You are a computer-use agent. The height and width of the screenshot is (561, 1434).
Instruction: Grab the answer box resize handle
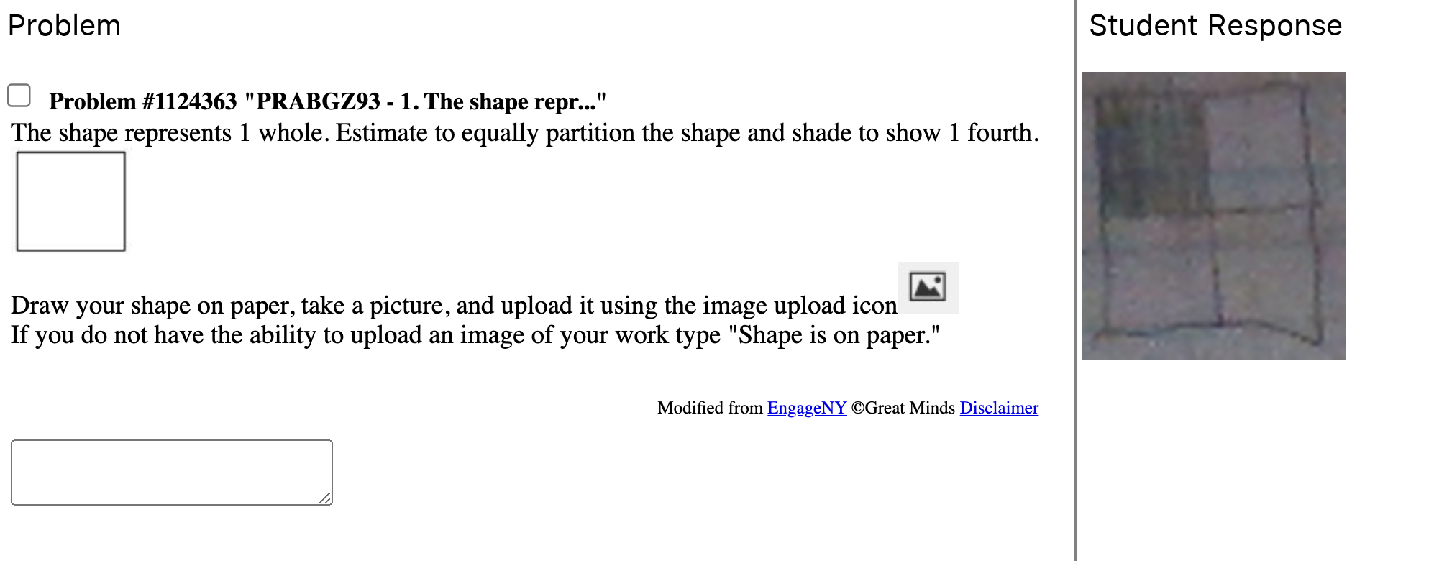click(x=325, y=498)
